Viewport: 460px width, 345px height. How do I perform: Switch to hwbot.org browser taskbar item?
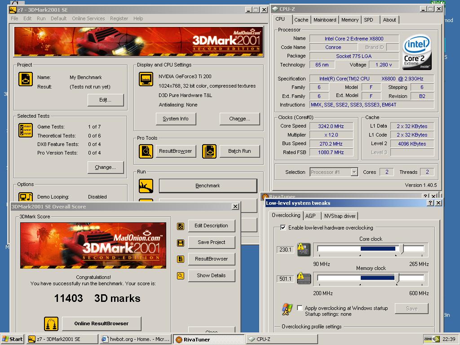(135, 339)
